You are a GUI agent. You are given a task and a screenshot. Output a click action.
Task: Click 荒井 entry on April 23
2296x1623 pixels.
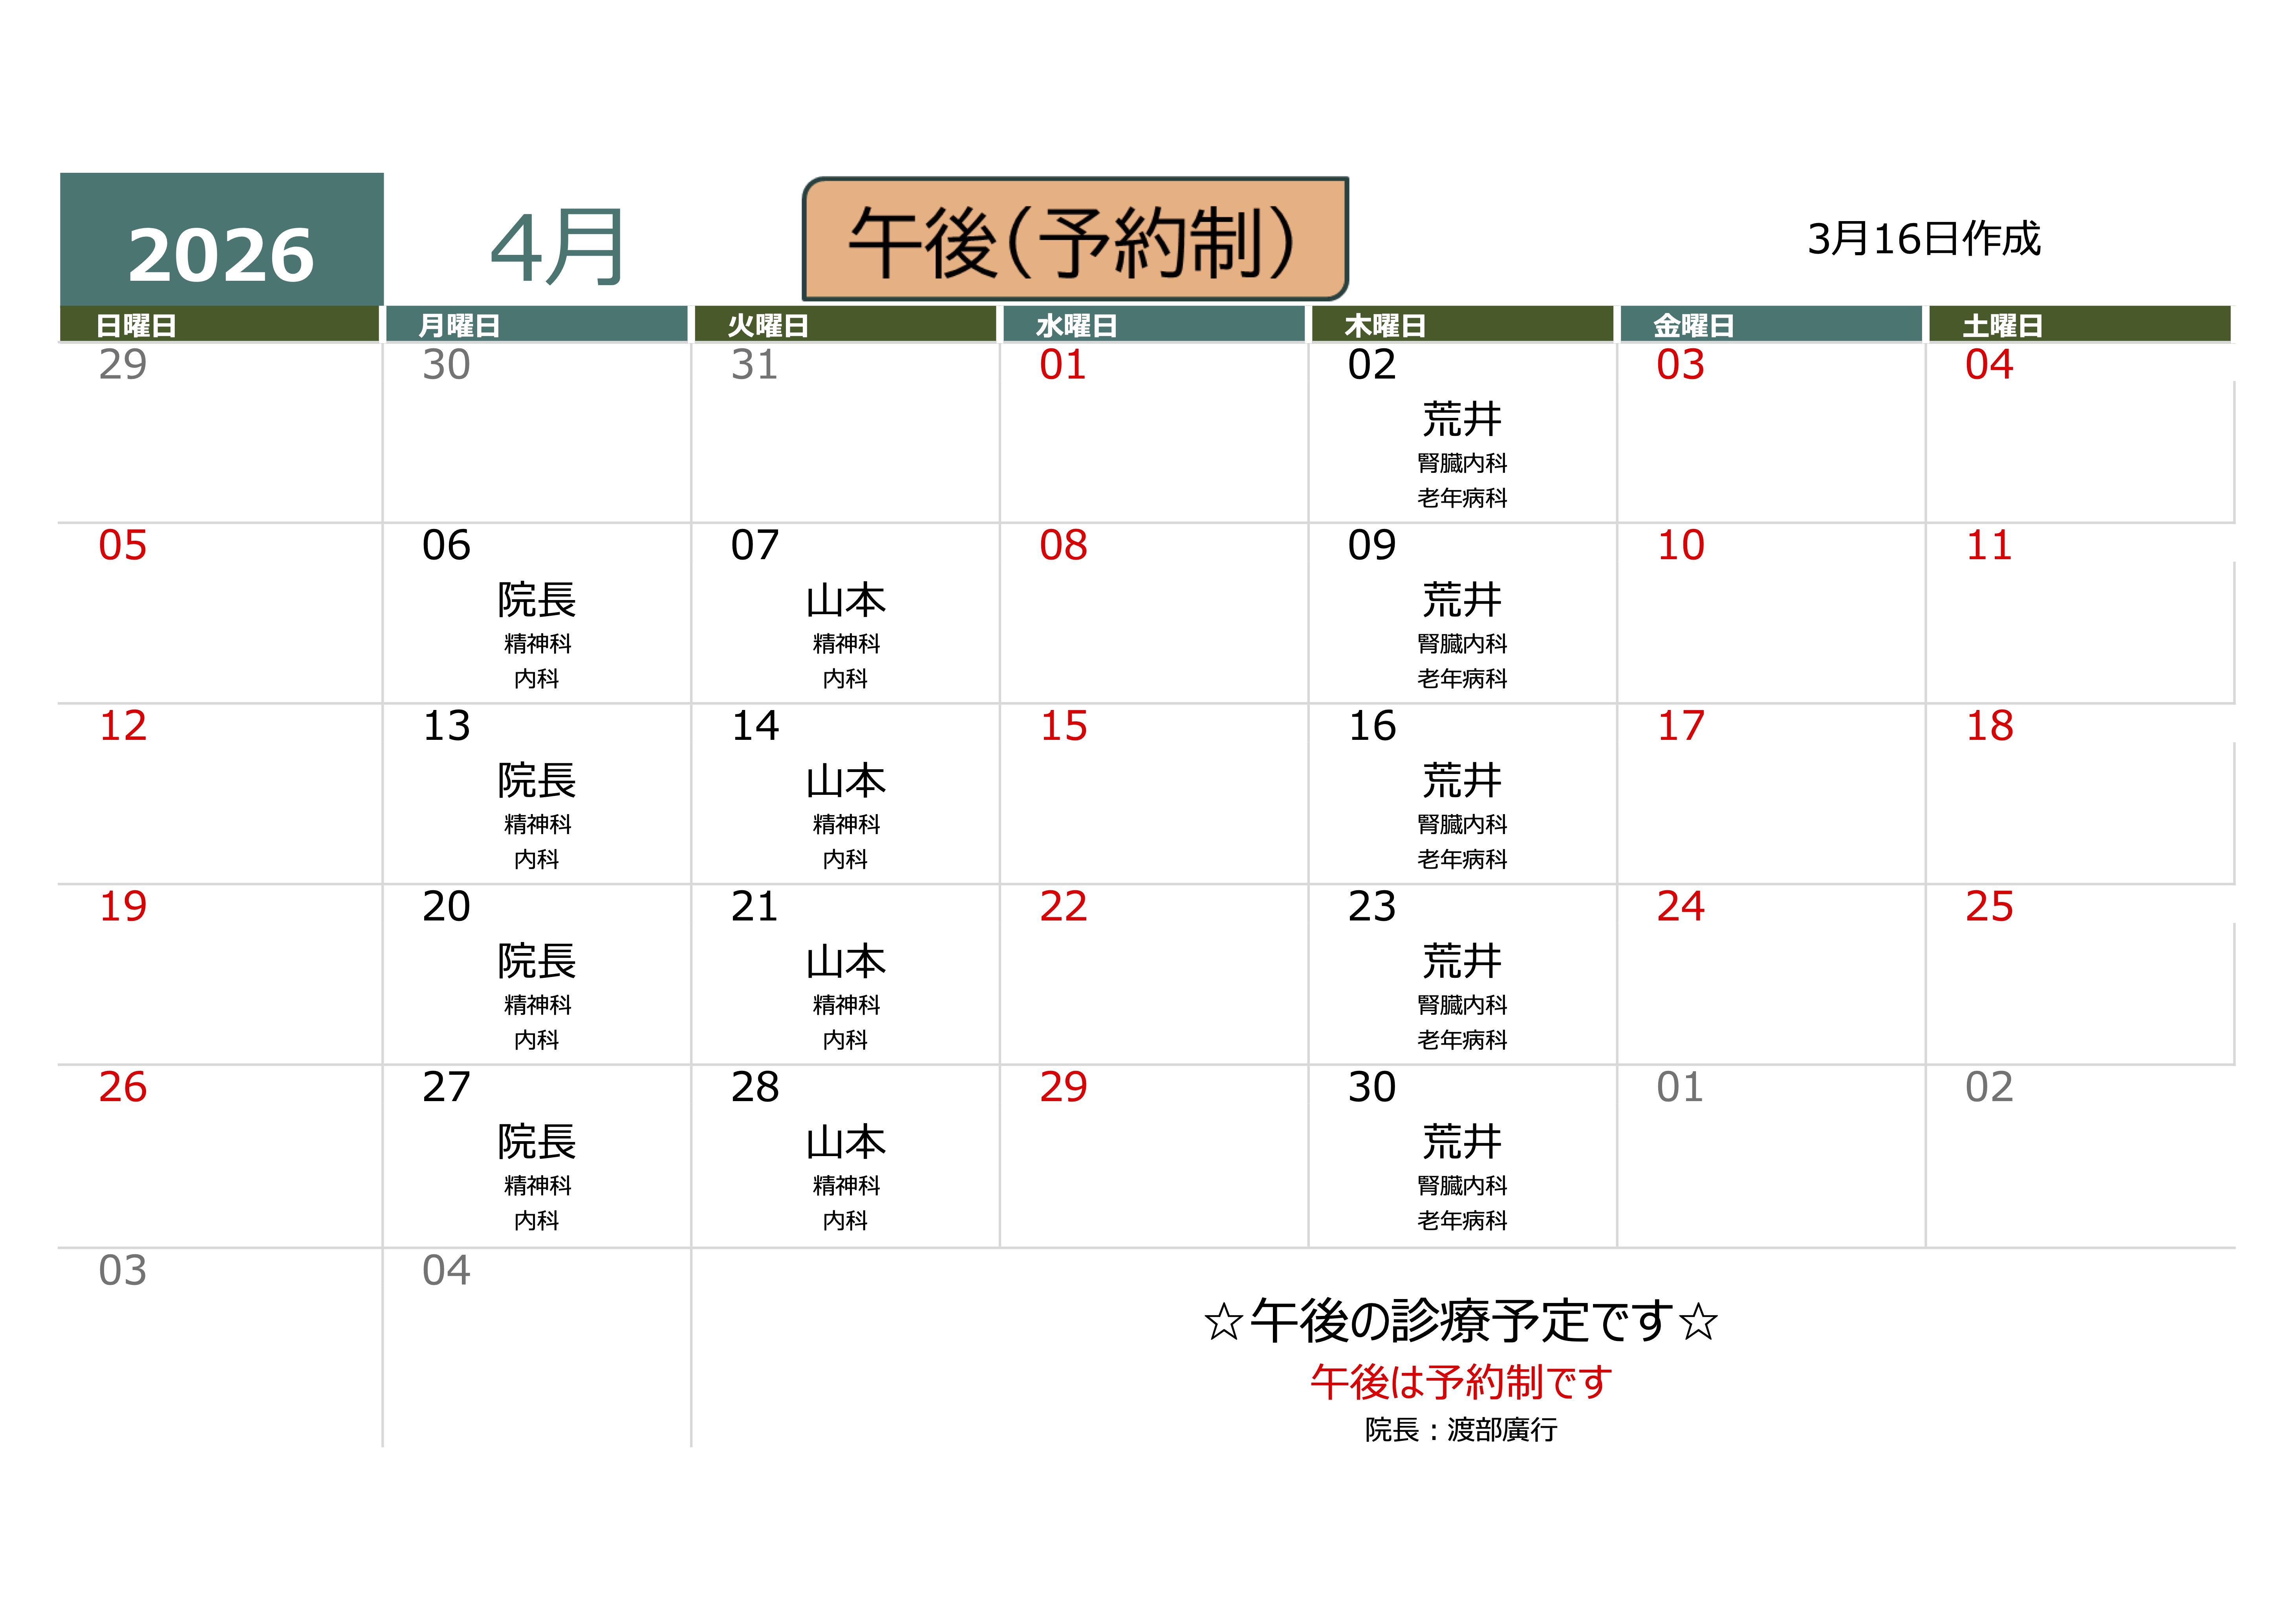[x=1461, y=961]
